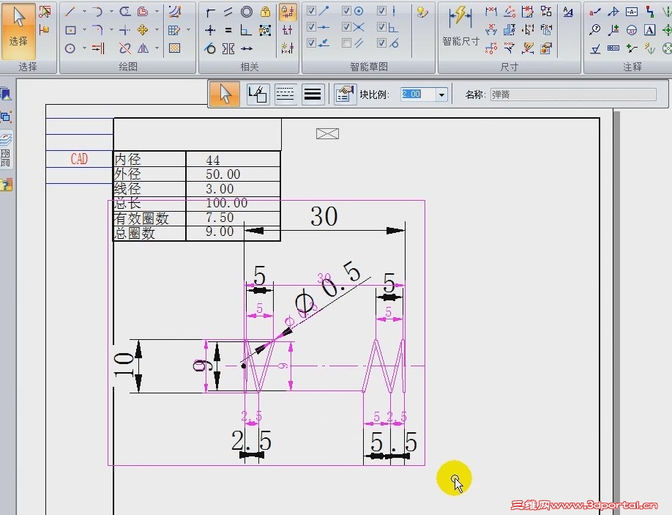Select the 30 dimension text
Viewport: 672px width, 515px height.
pos(324,215)
